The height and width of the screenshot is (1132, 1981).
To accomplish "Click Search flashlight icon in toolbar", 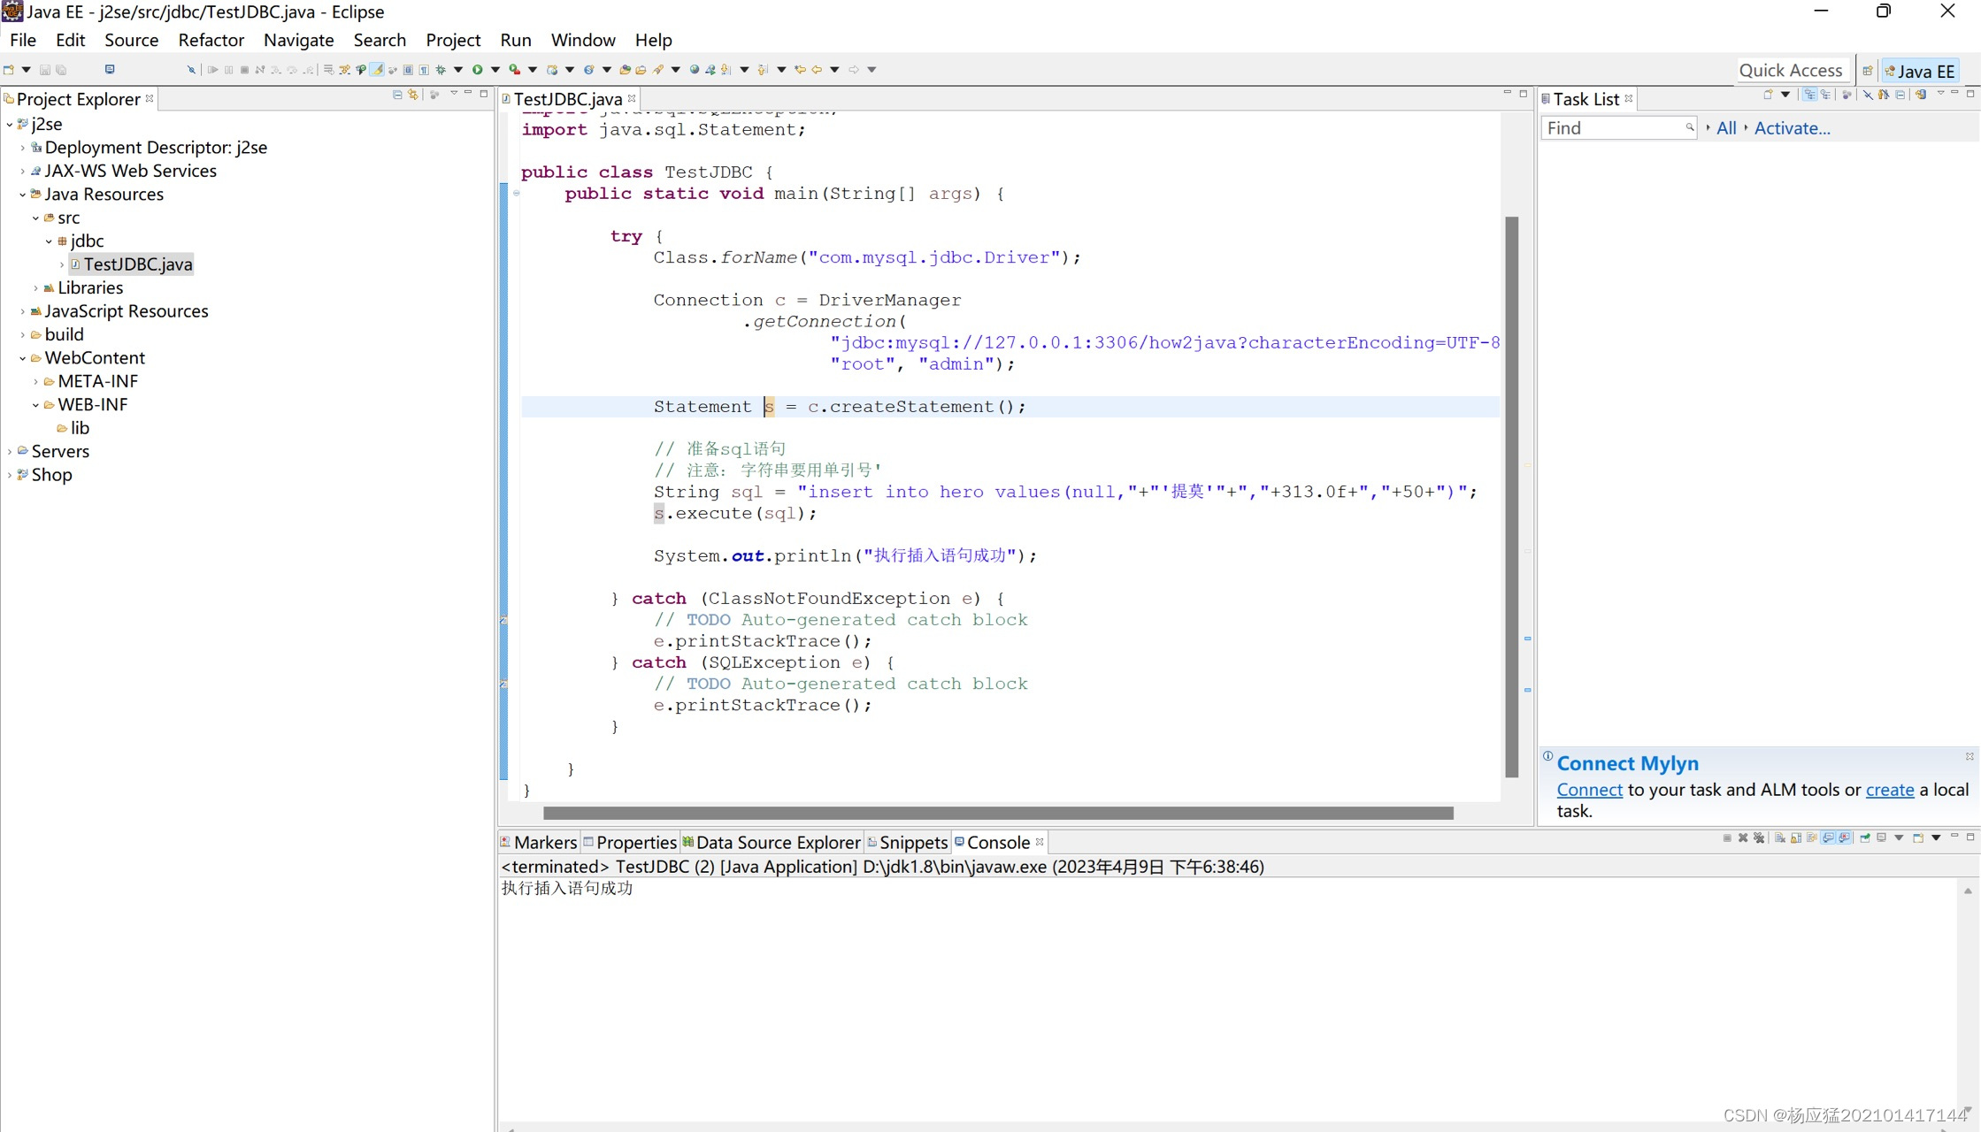I will 657,70.
